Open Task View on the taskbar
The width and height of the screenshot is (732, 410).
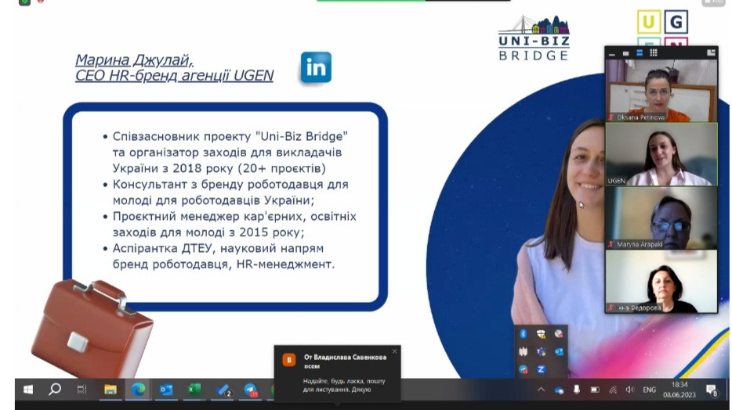82,390
